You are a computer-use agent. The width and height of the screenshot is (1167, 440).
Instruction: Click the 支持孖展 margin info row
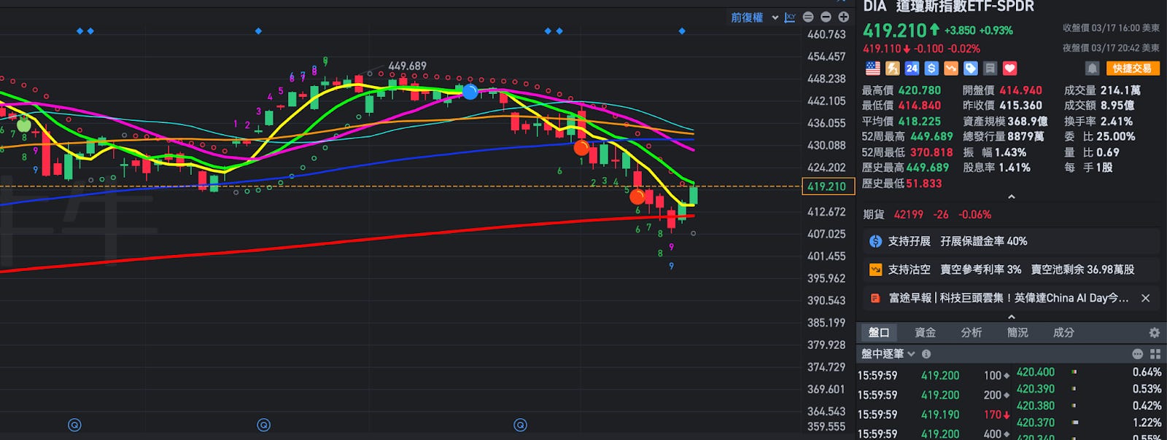tap(1011, 241)
